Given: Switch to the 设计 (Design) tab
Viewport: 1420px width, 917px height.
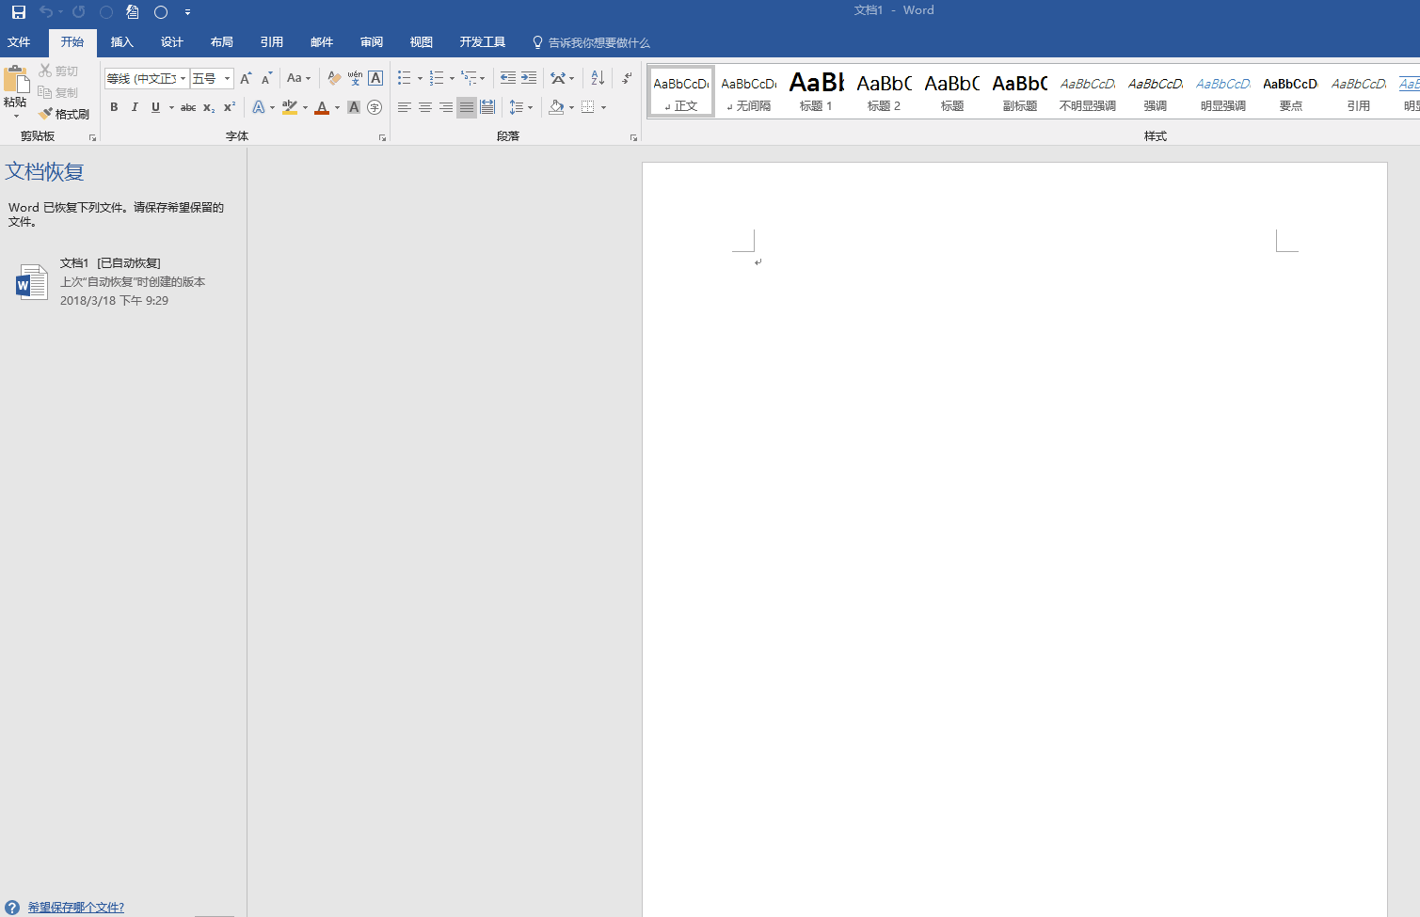Looking at the screenshot, I should (x=172, y=42).
